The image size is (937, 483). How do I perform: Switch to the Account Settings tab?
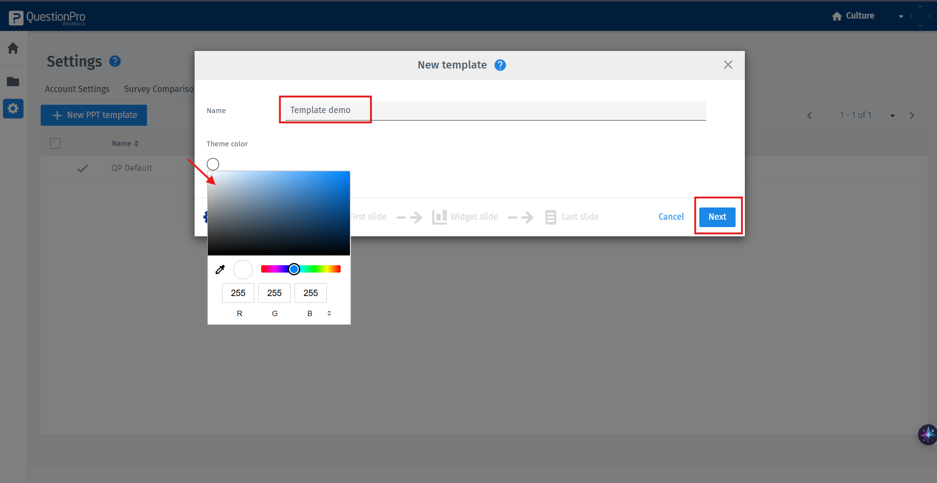77,89
